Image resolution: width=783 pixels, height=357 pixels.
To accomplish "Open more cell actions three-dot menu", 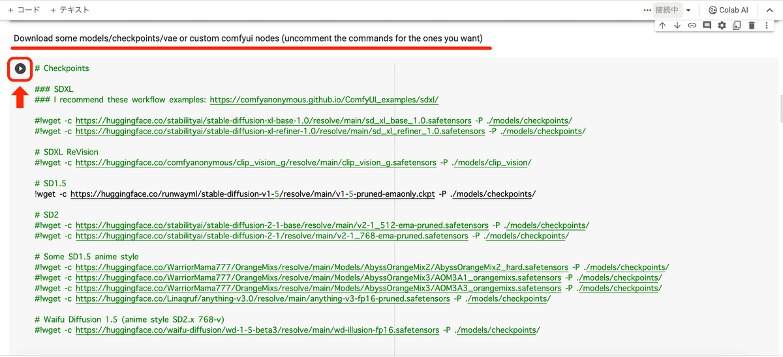I will pos(766,25).
